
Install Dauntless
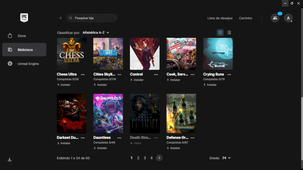(100, 148)
